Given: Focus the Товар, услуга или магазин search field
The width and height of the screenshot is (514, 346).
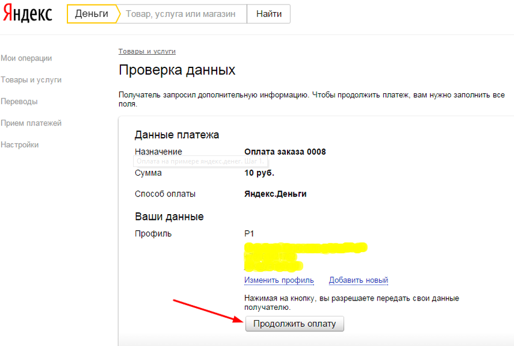Looking at the screenshot, I should tap(182, 14).
